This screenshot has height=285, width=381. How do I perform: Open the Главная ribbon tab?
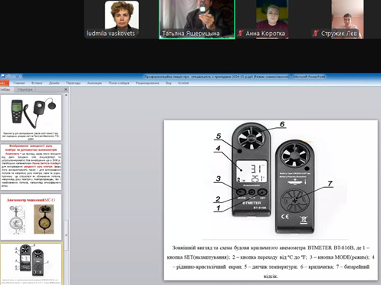coord(19,83)
